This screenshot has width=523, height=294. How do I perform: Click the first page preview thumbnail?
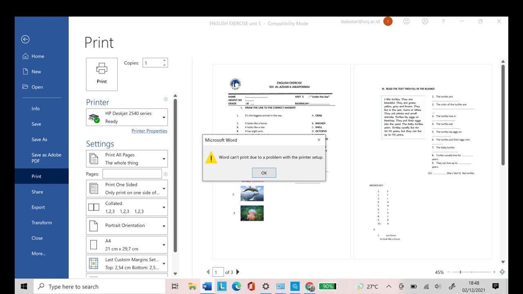pyautogui.click(x=281, y=161)
